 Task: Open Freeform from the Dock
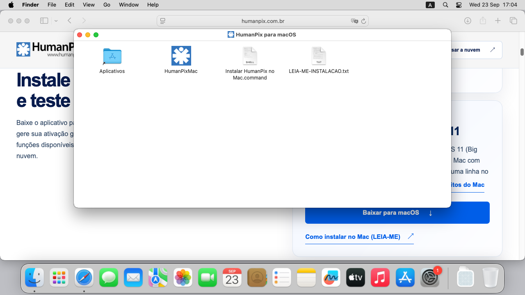331,278
